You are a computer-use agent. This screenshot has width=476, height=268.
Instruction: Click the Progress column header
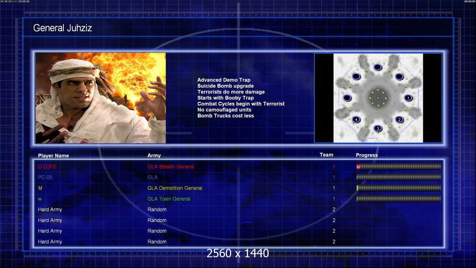point(367,155)
